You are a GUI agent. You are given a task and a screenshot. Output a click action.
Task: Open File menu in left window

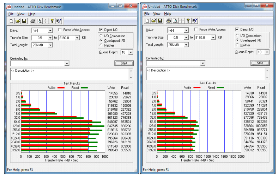click(11, 14)
